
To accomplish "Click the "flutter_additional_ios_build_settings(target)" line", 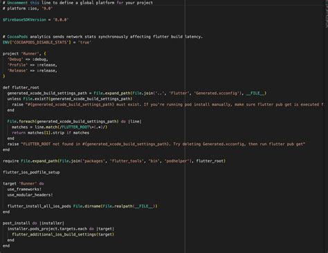I will 63,234.
